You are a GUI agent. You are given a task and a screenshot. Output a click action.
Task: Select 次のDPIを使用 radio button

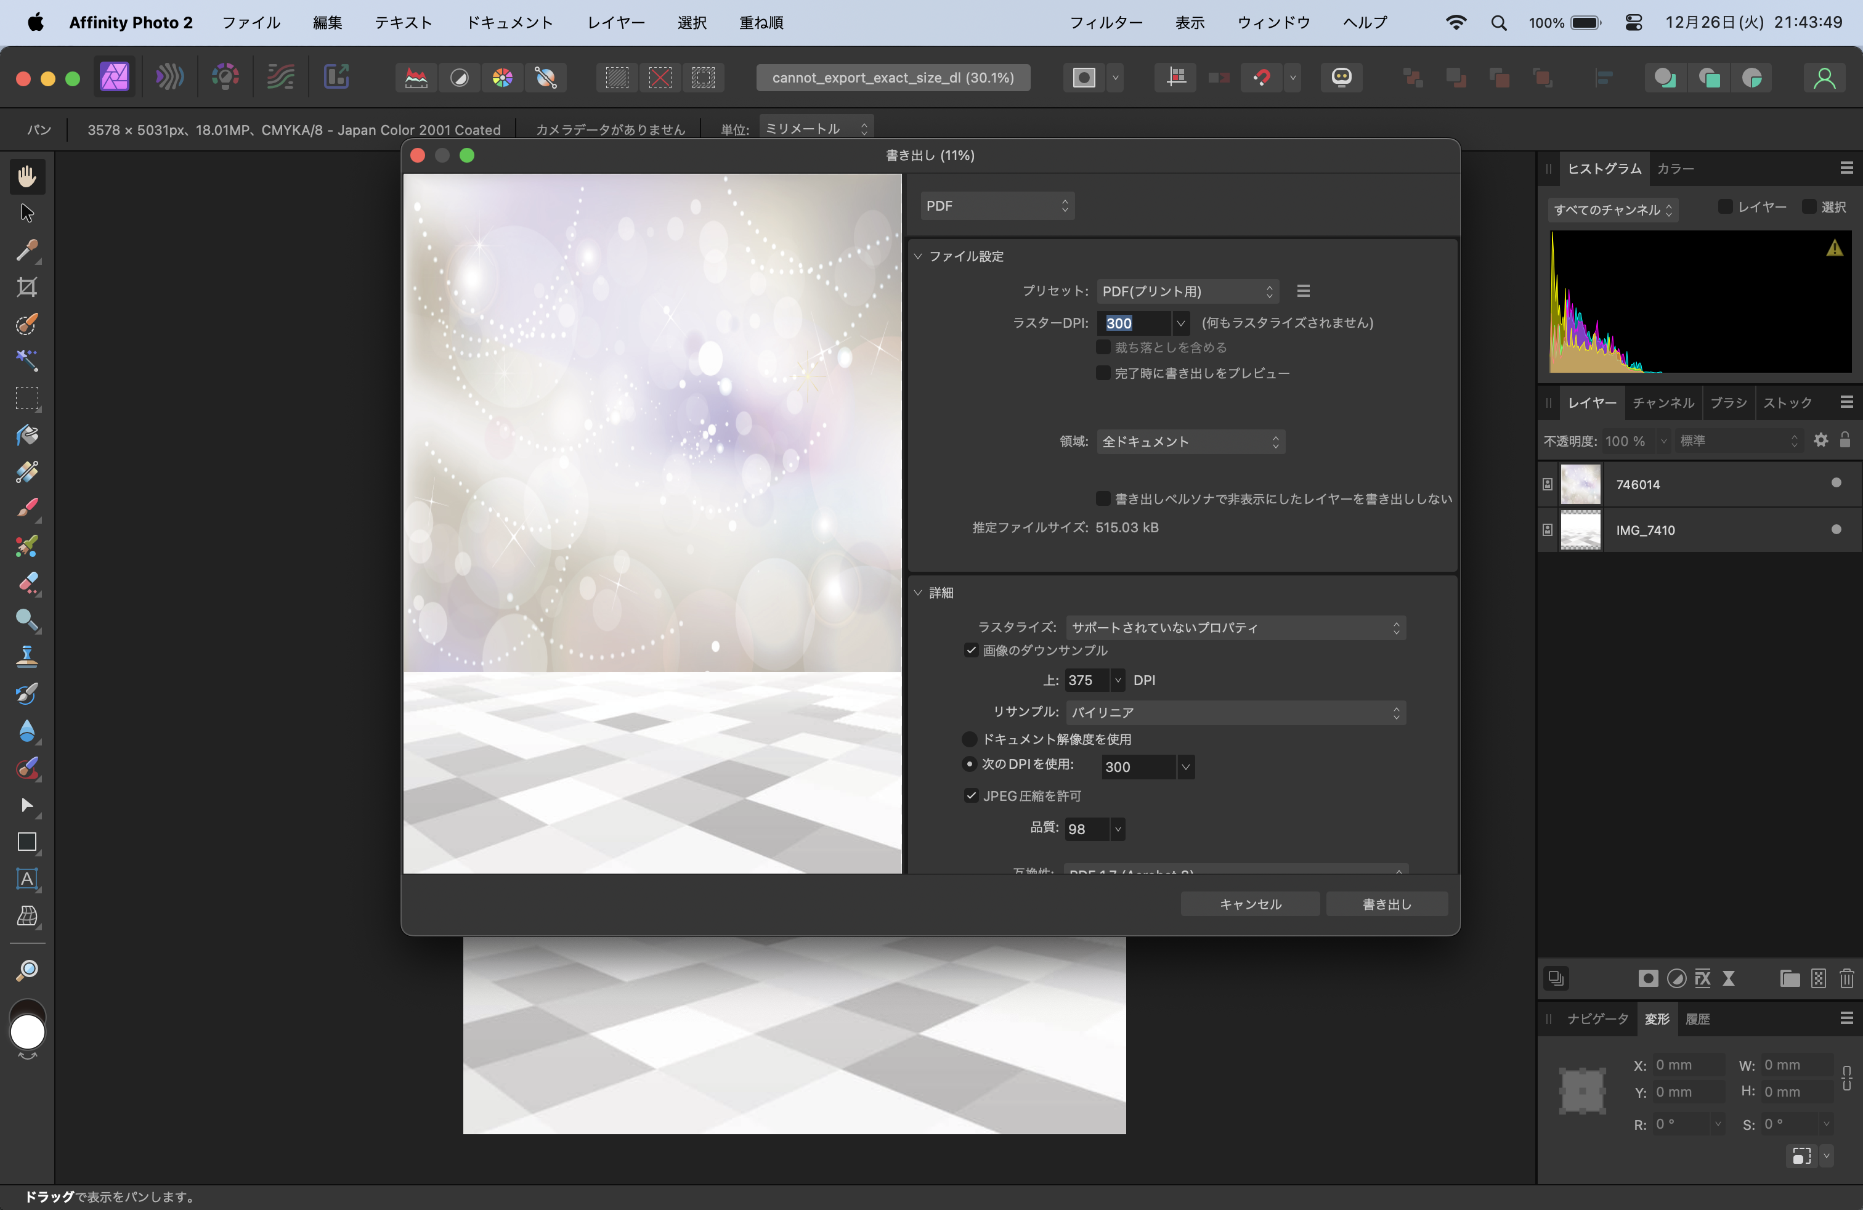(969, 763)
